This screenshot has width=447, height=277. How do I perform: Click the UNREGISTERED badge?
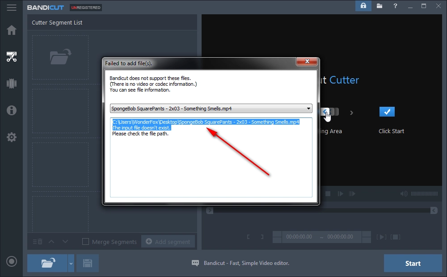pos(86,8)
